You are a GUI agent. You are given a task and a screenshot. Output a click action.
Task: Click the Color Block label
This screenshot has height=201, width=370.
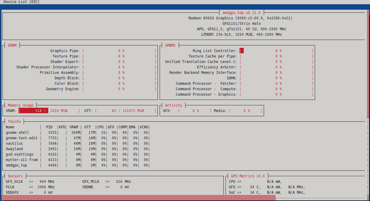pyautogui.click(x=67, y=84)
